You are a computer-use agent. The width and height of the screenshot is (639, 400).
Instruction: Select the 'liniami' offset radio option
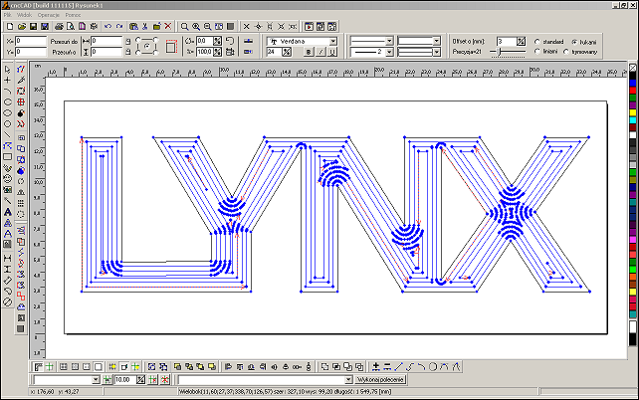click(x=537, y=52)
